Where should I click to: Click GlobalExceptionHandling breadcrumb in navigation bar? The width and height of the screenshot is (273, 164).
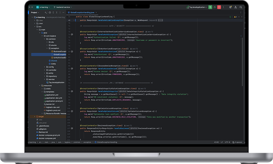[106, 142]
